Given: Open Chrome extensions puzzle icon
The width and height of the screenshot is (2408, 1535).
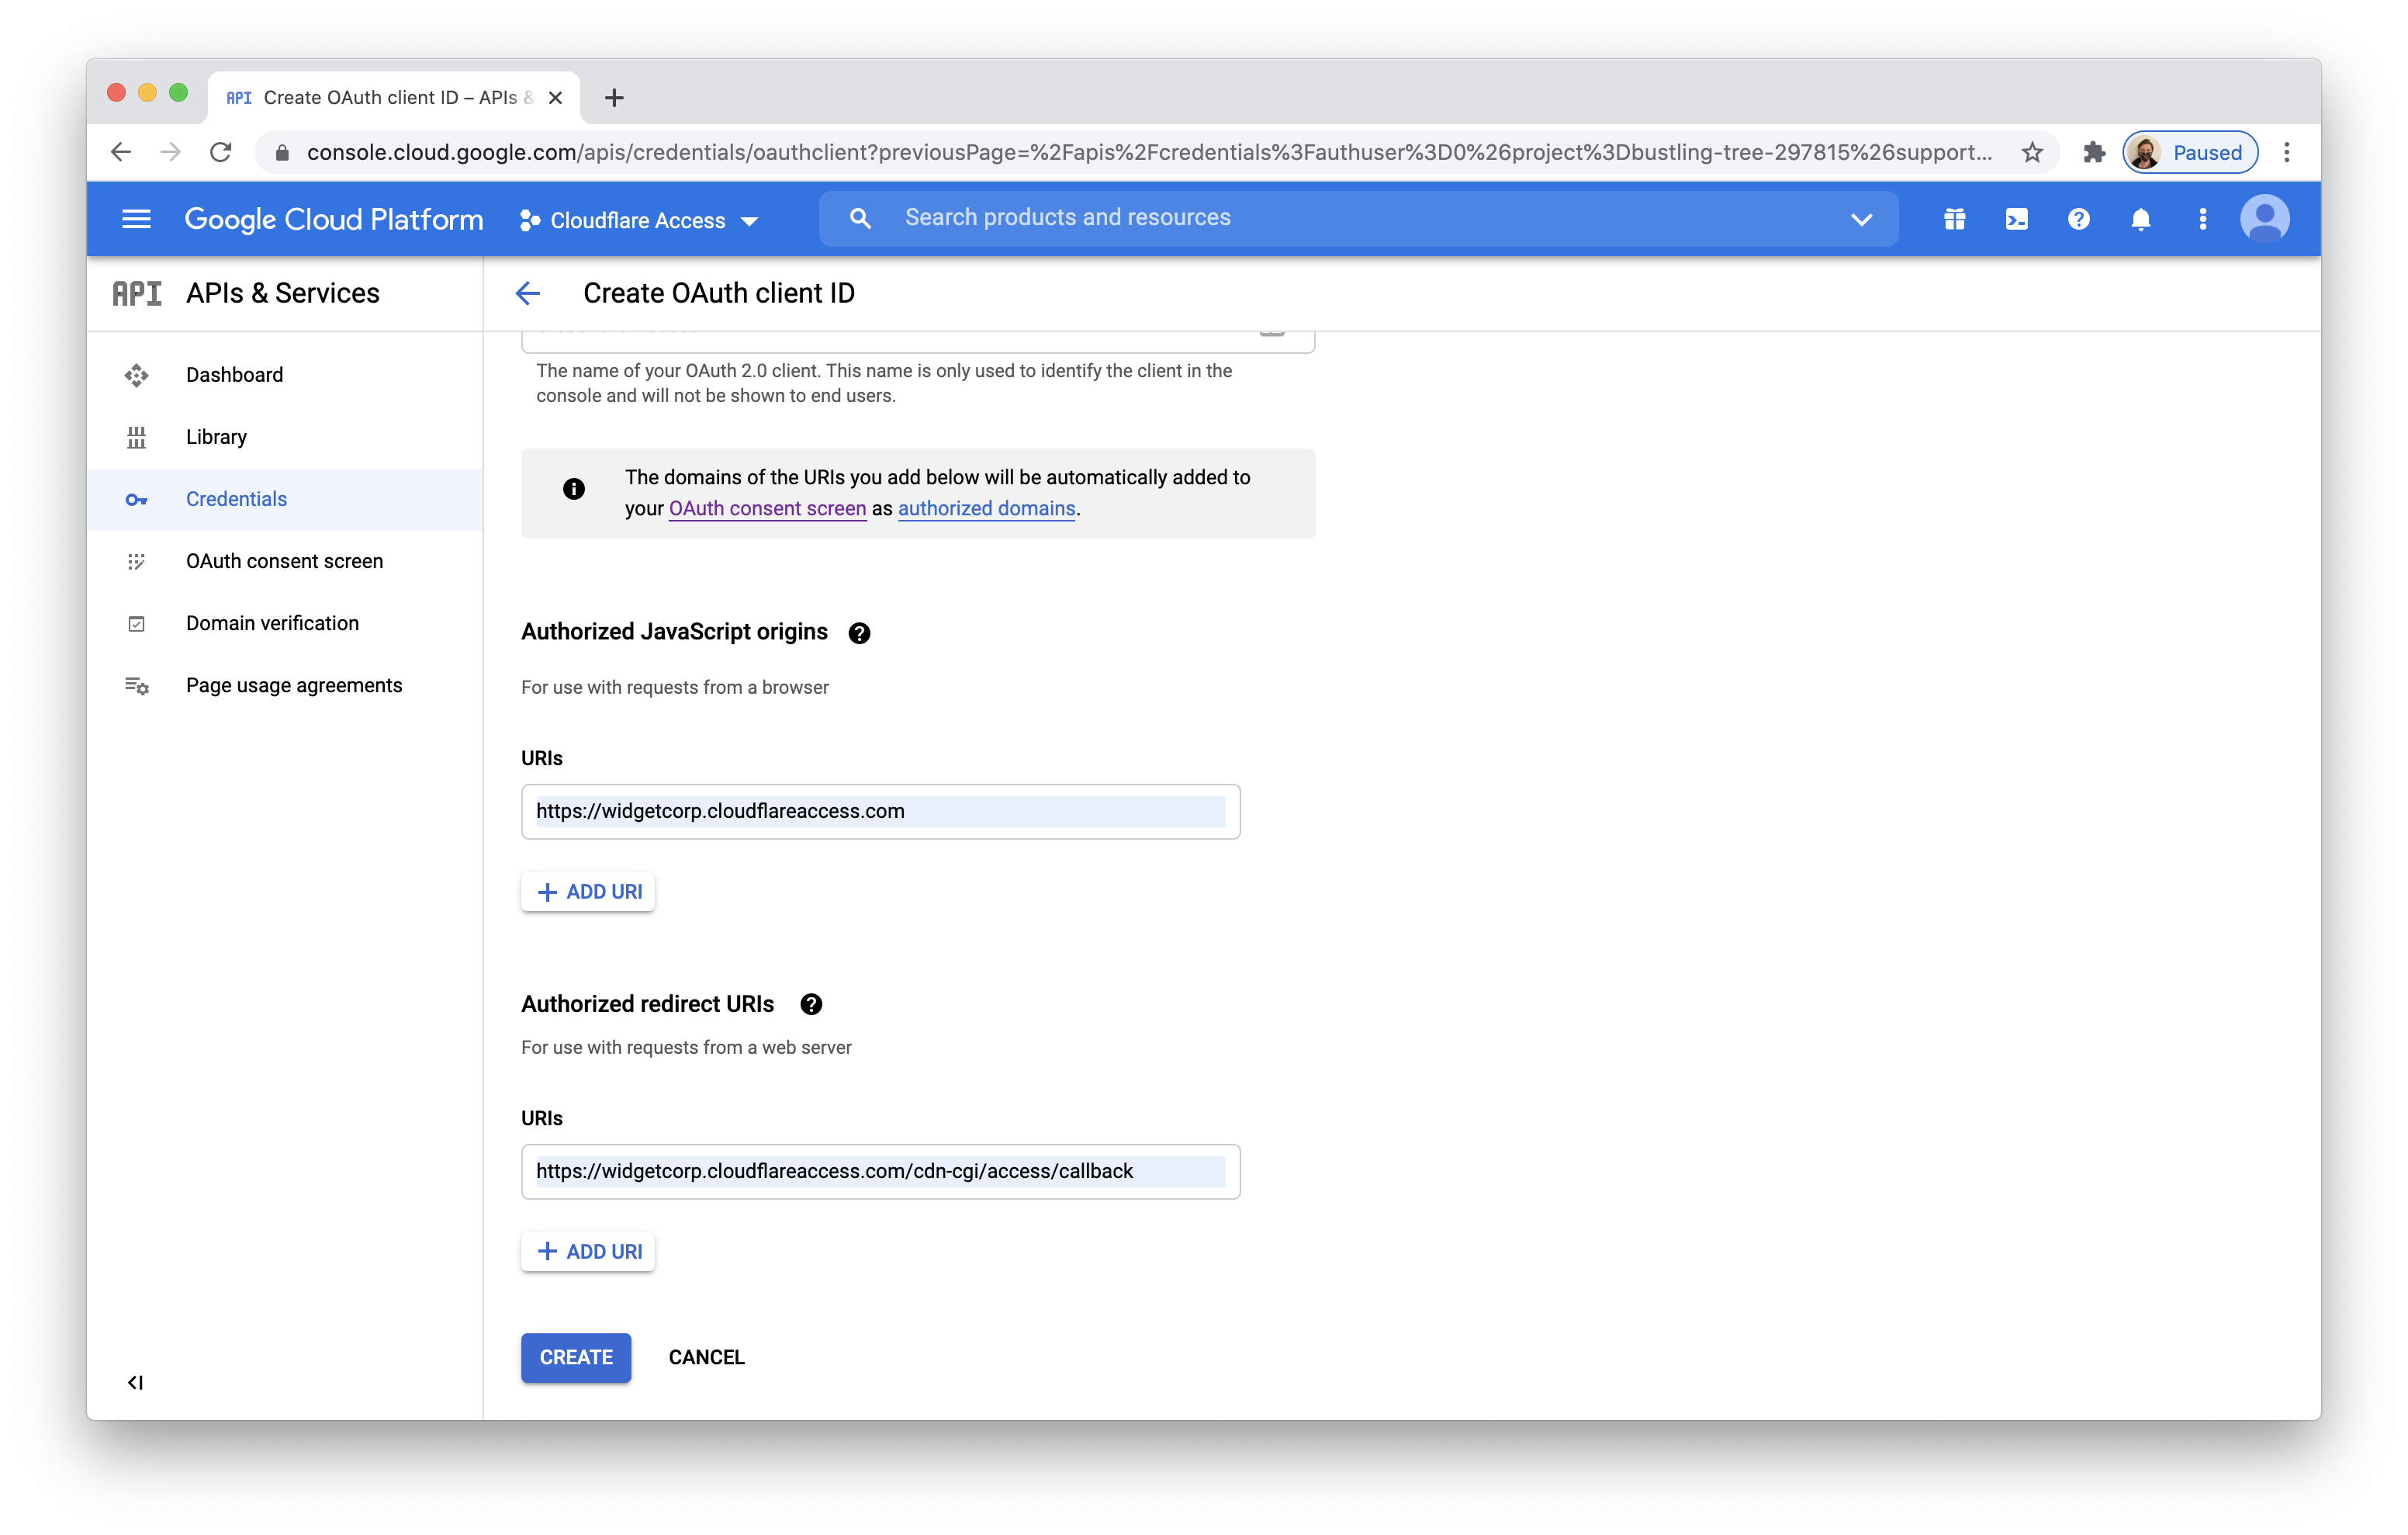Looking at the screenshot, I should [2094, 152].
